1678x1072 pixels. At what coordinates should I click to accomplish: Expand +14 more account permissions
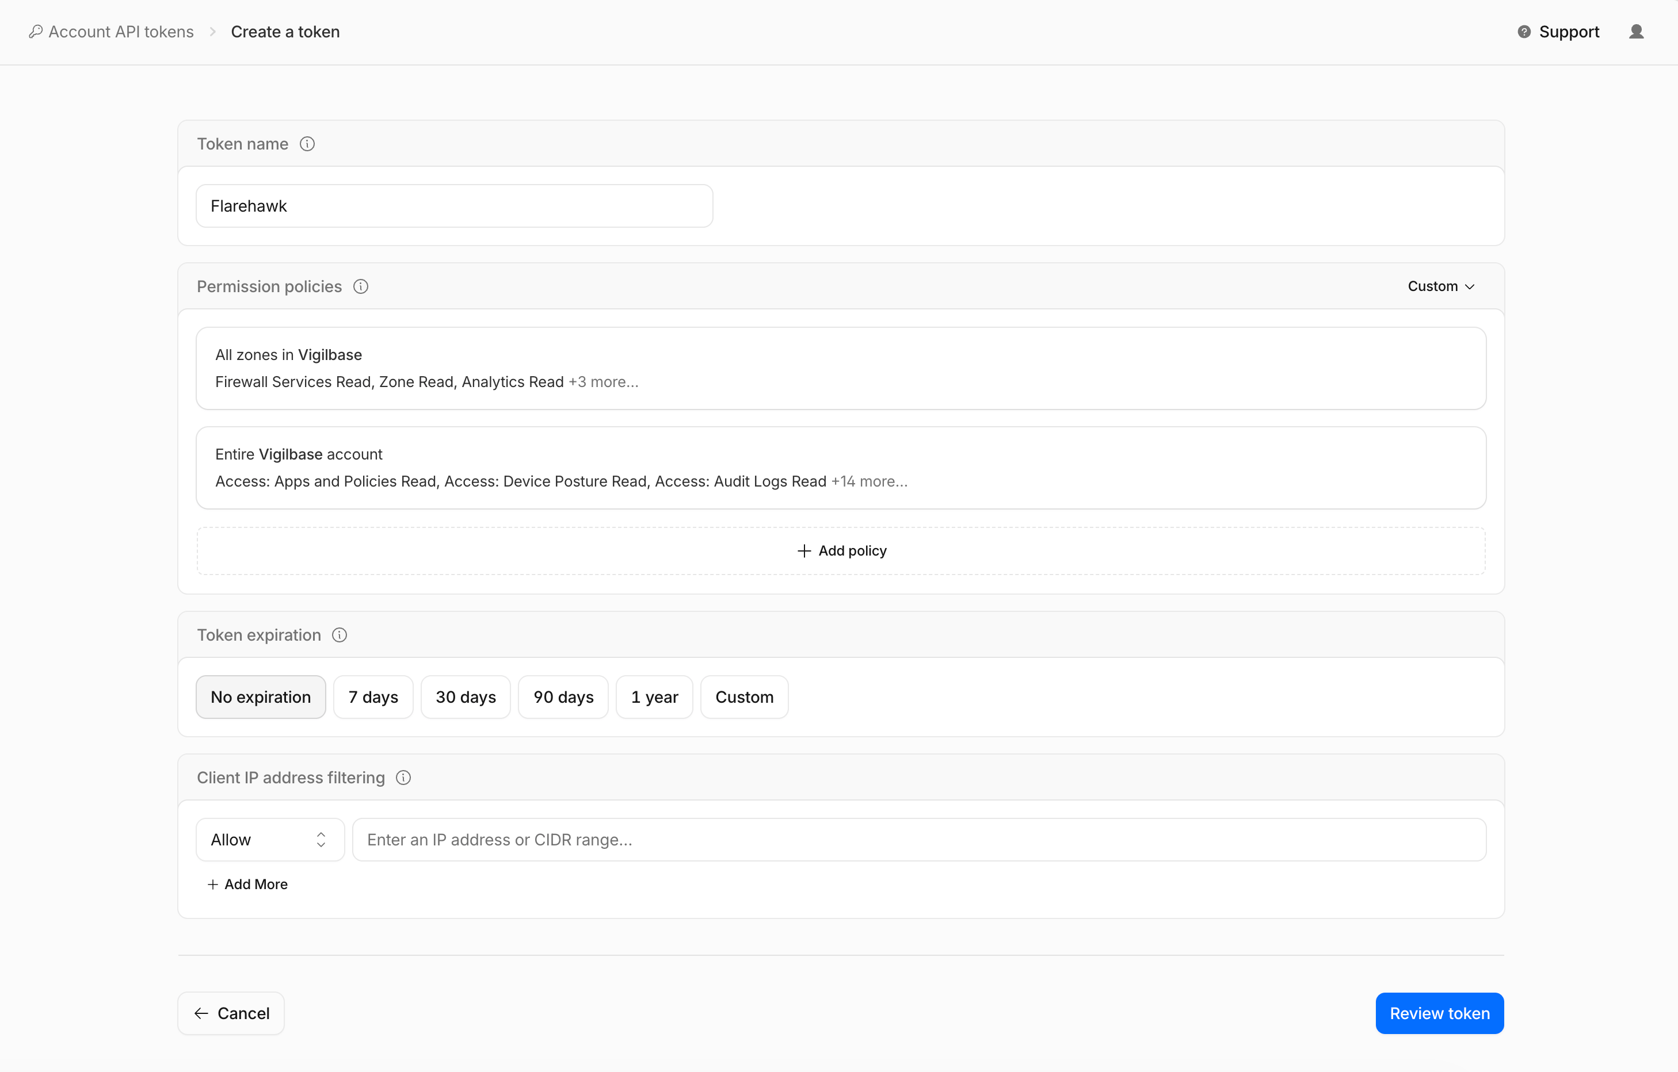click(869, 481)
